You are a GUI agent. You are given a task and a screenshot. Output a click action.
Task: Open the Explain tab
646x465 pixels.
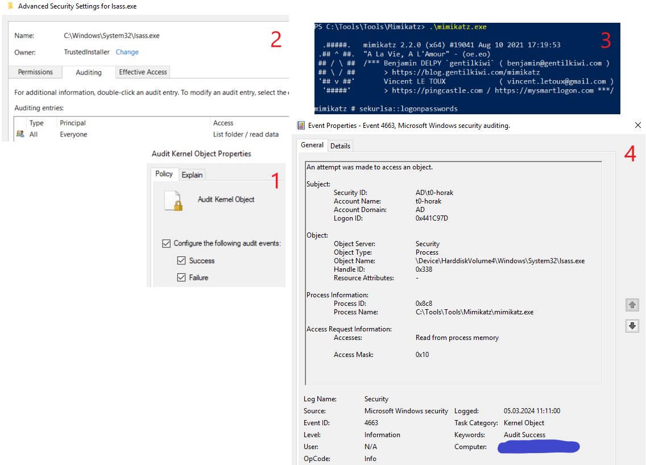point(192,175)
